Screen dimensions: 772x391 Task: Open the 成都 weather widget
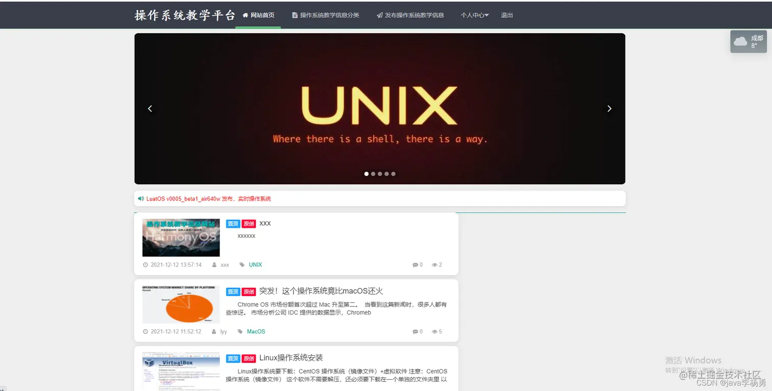click(749, 41)
